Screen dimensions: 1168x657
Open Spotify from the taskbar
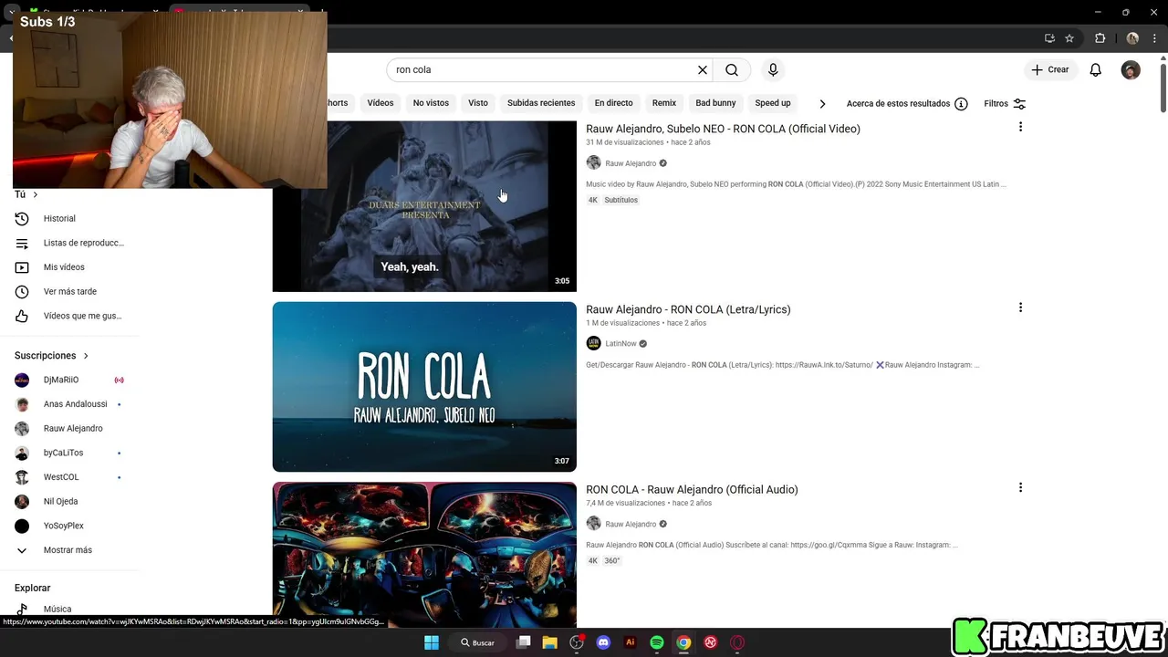pos(657,642)
